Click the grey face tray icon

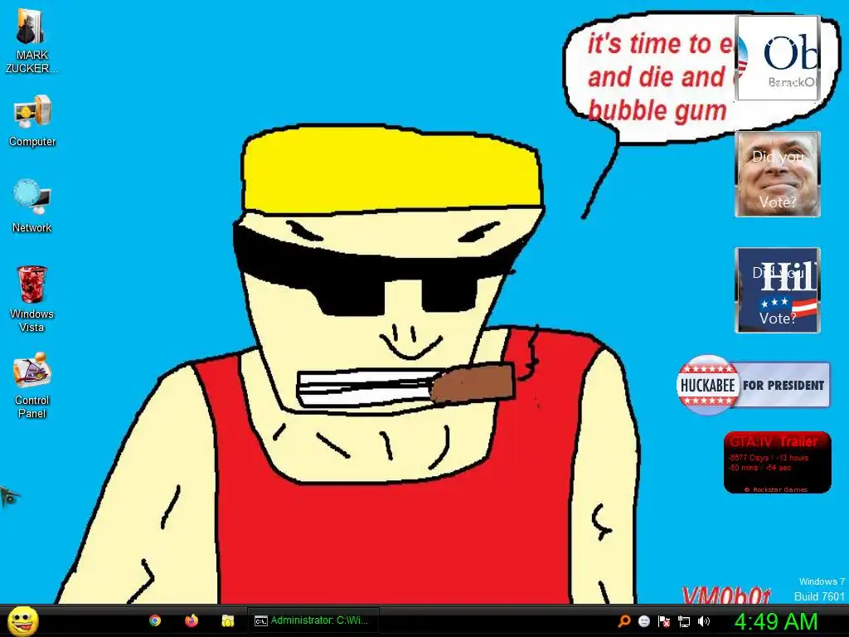pos(643,621)
